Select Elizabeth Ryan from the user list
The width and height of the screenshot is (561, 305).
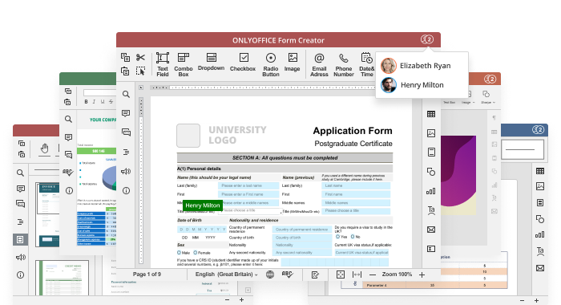pos(416,66)
